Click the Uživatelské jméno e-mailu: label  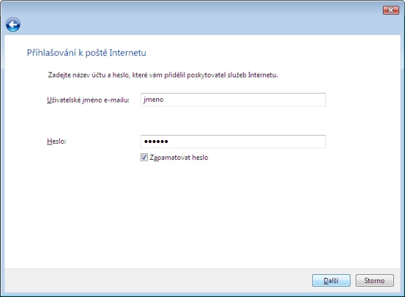pyautogui.click(x=88, y=100)
